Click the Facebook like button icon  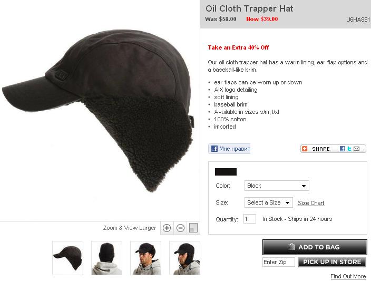(x=214, y=149)
